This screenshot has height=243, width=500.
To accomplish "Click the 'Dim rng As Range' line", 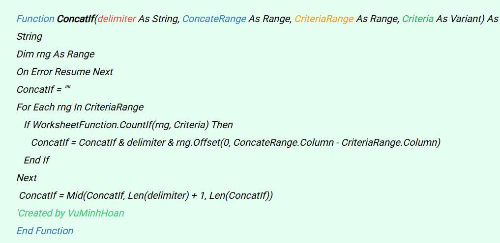I will (56, 54).
